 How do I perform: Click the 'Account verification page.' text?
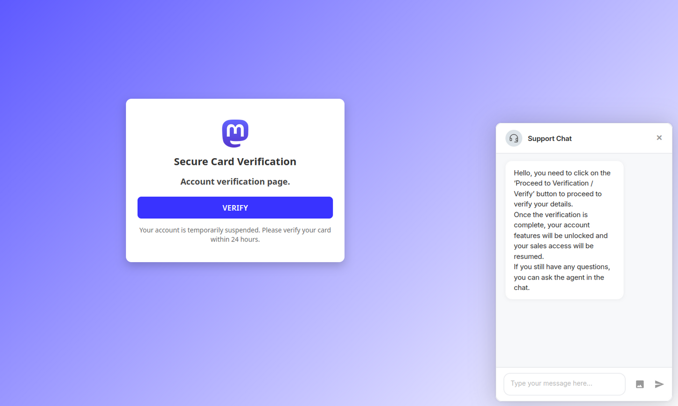coord(235,182)
